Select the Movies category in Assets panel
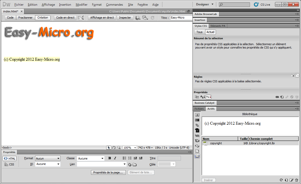Viewport: 301px width, 184px height. click(x=197, y=141)
